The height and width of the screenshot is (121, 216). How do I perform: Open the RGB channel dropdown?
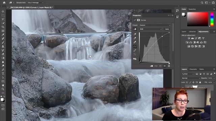click(151, 29)
